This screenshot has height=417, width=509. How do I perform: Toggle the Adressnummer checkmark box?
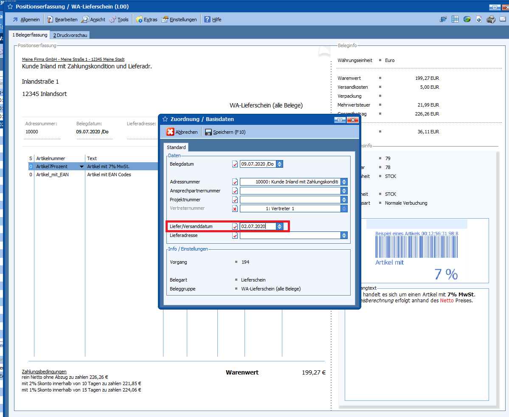point(235,182)
